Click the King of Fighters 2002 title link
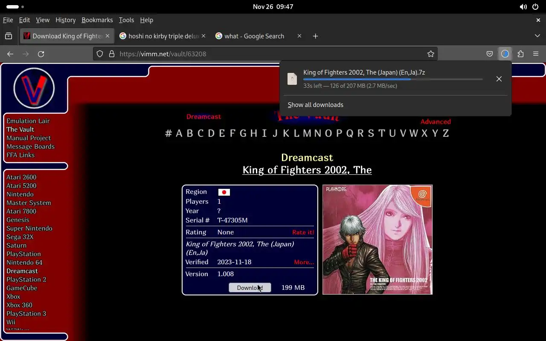 click(x=307, y=170)
